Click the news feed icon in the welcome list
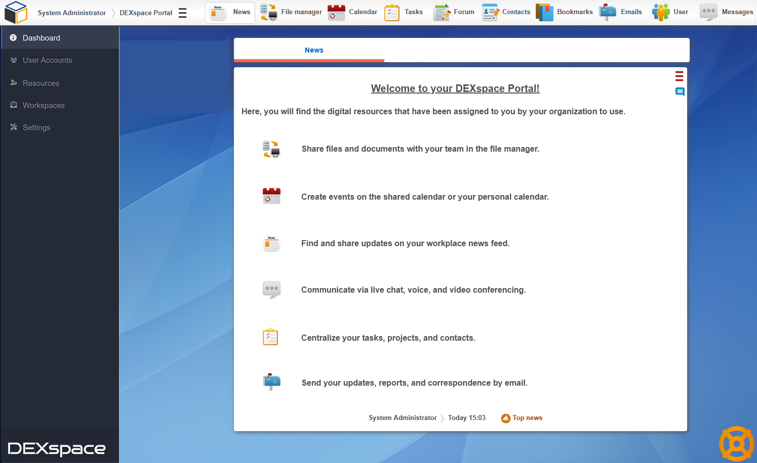The image size is (757, 463). coord(271,244)
